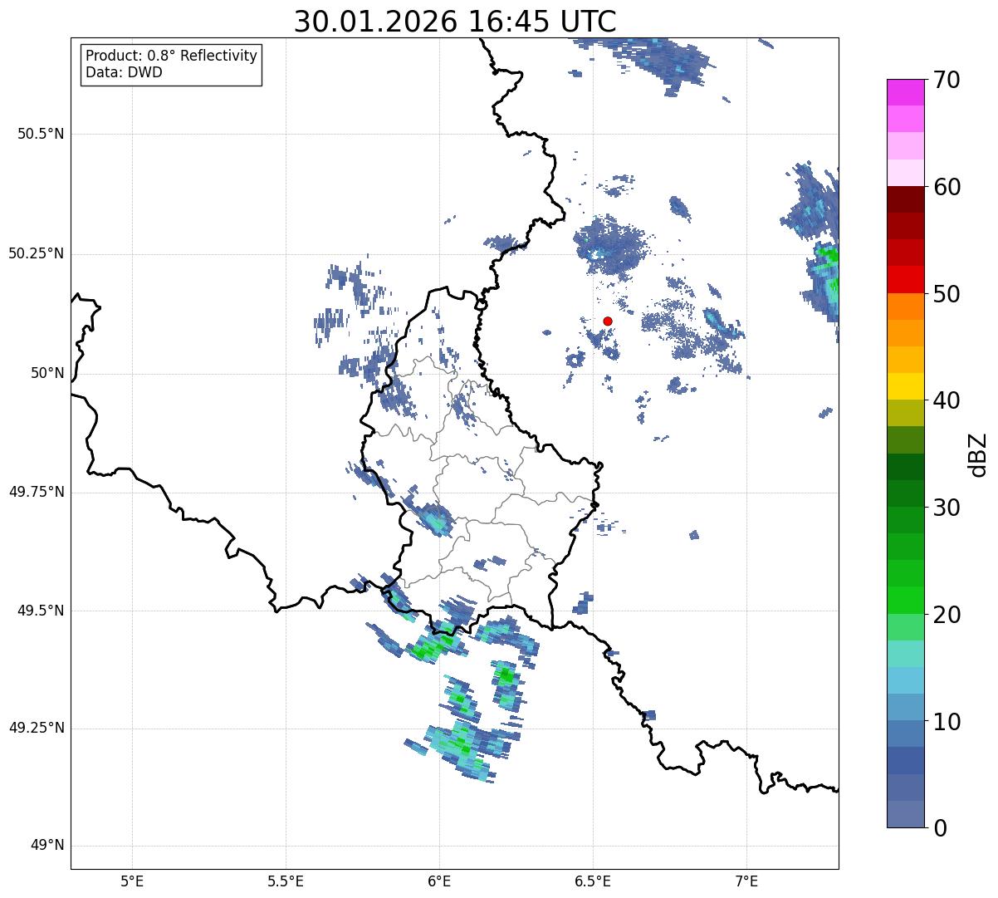Pick the yellow swatch just above 40 dBZ
998x898 pixels.
906,386
